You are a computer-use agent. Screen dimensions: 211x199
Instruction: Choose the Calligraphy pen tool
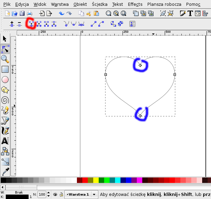point(5,131)
